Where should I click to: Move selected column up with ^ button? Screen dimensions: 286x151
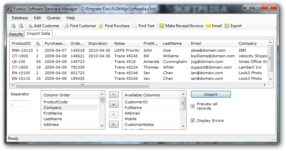tap(114, 94)
